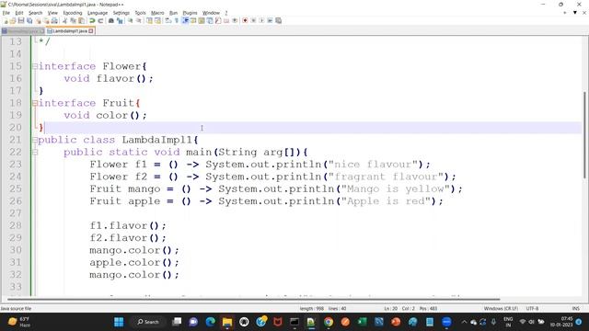Viewport: 589px width, 331px height.
Task: Toggle the indent guide toolbar button
Action: [x=185, y=20]
